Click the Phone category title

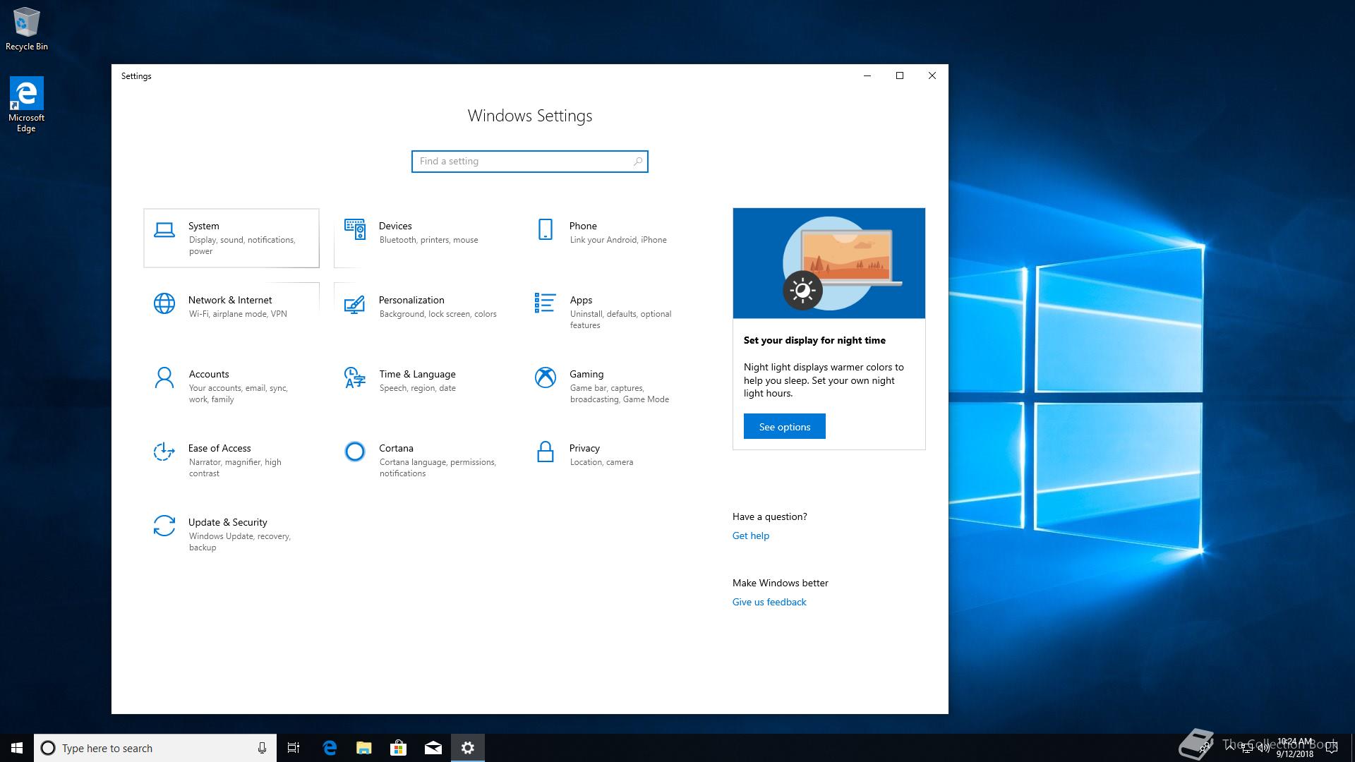pyautogui.click(x=583, y=226)
